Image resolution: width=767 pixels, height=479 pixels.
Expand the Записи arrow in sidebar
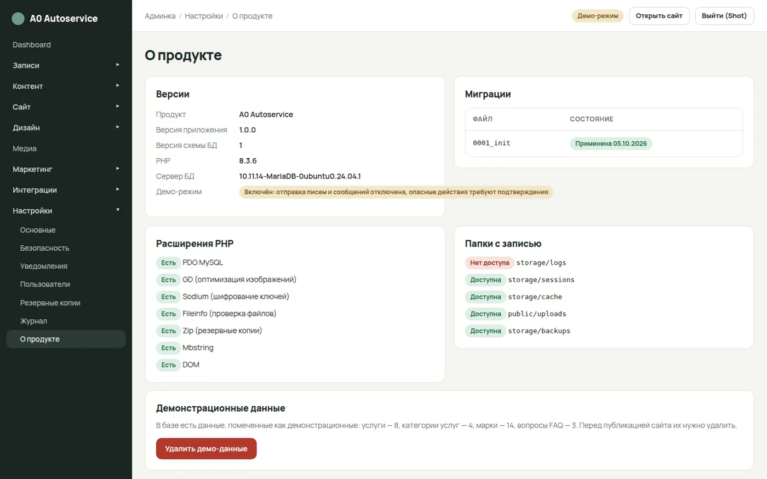117,65
